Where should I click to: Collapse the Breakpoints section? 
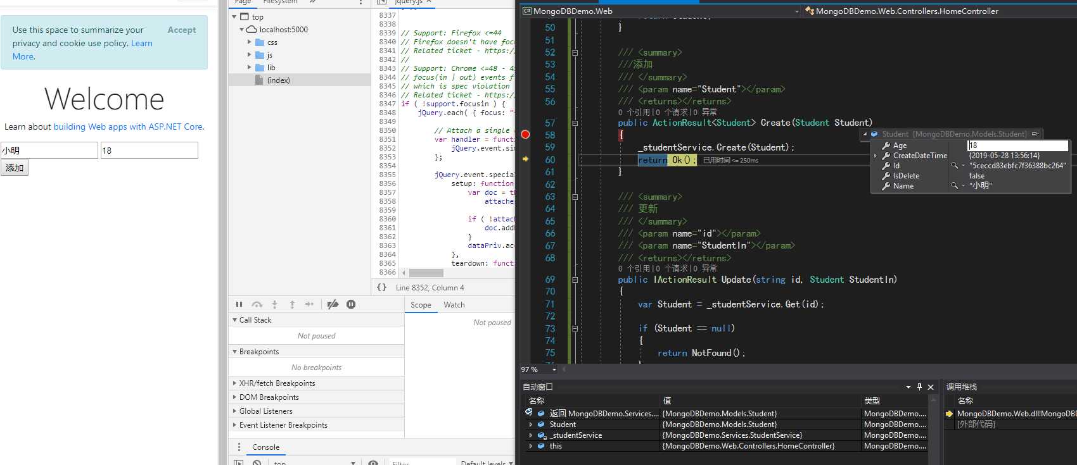234,352
